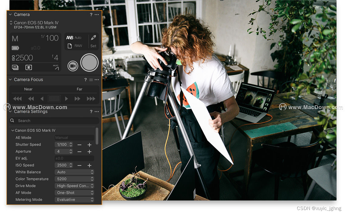The height and width of the screenshot is (214, 346).
Task: Pick white balance with the eyedropper icon
Action: click(93, 37)
